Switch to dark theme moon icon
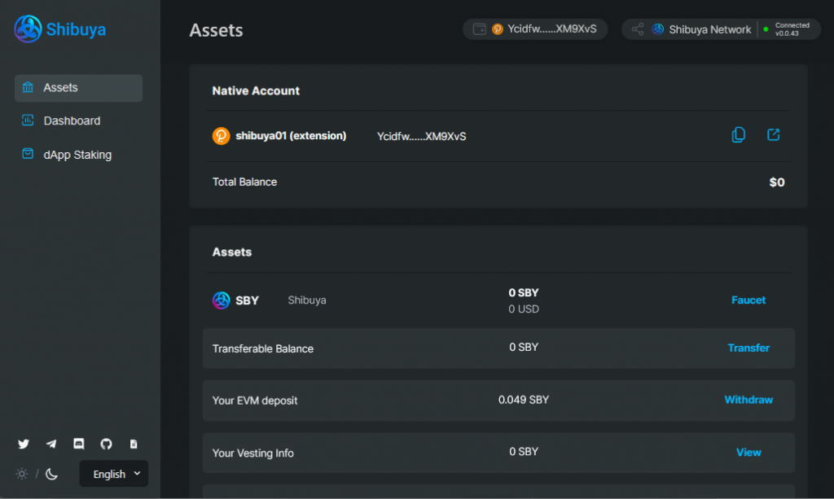 pos(51,474)
